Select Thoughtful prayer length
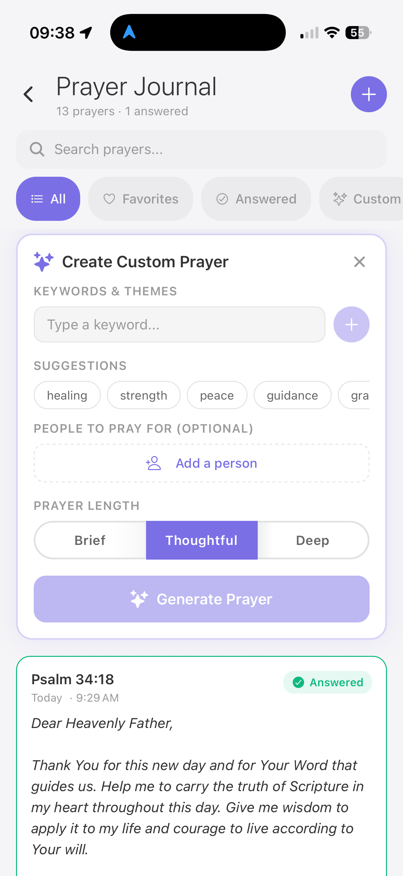Image resolution: width=403 pixels, height=876 pixels. coord(201,540)
